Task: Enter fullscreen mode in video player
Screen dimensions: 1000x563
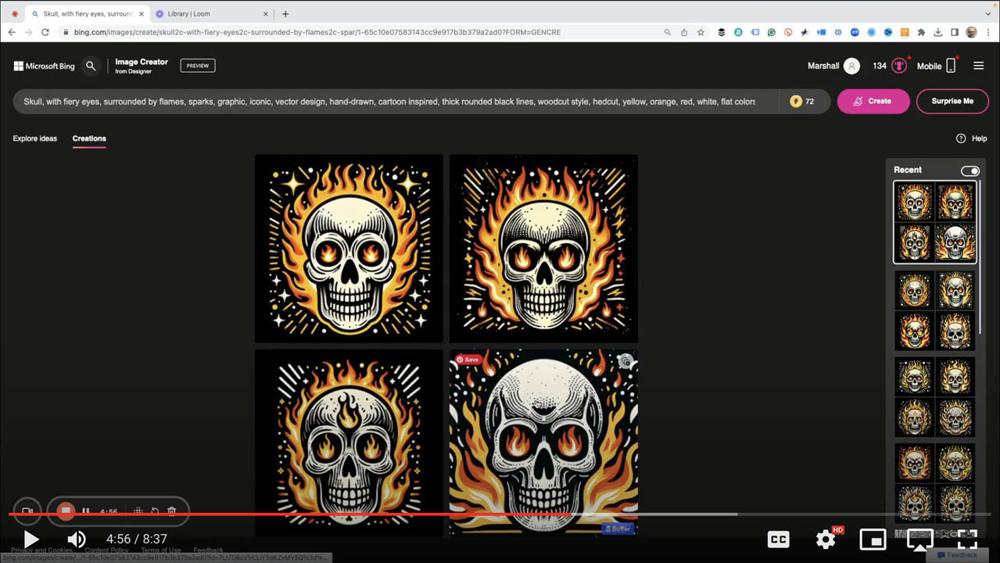Action: (x=967, y=540)
